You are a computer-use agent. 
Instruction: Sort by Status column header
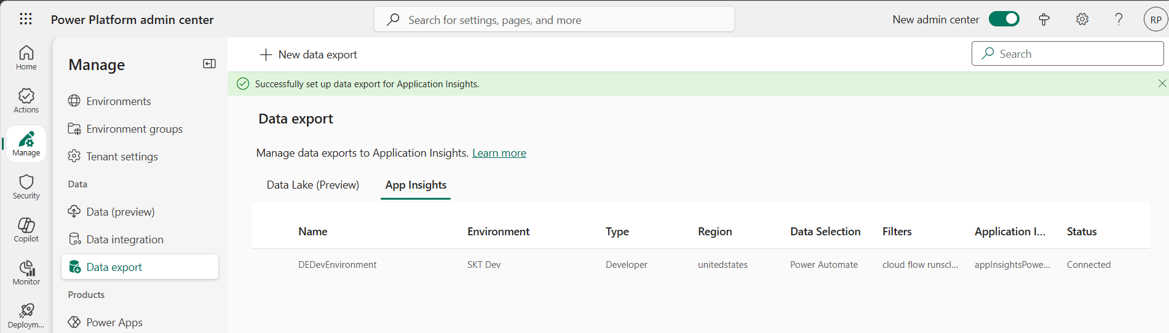click(1082, 232)
